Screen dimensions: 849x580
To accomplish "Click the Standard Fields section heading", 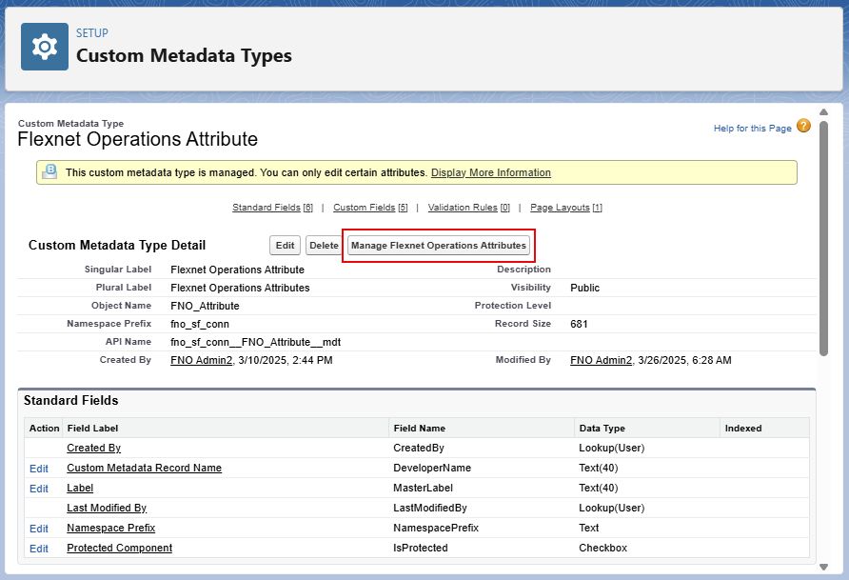I will click(x=71, y=401).
